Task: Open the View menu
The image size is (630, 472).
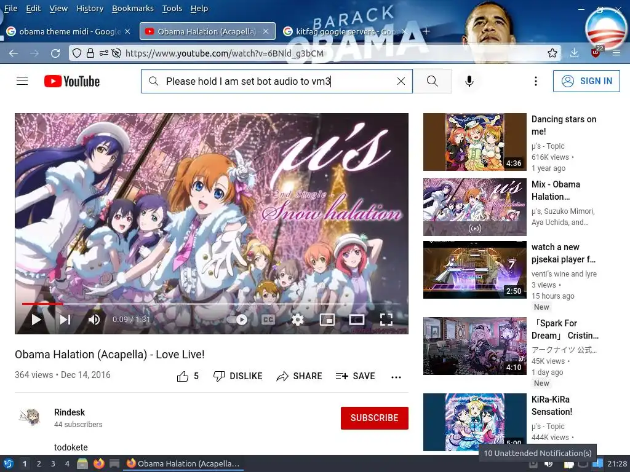Action: 58,9
